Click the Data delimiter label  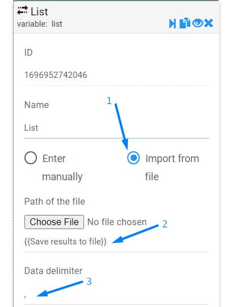point(53,271)
